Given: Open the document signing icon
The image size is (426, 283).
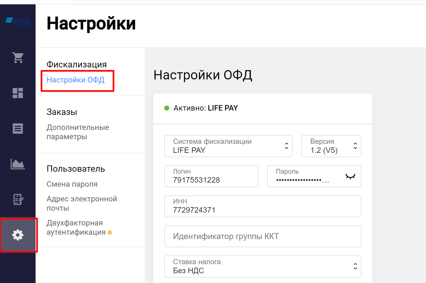Looking at the screenshot, I should (18, 199).
